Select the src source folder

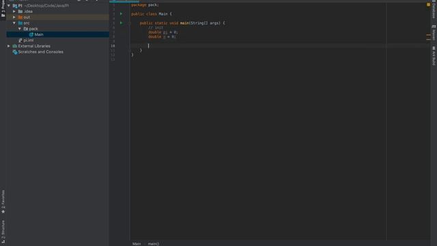pos(57,23)
